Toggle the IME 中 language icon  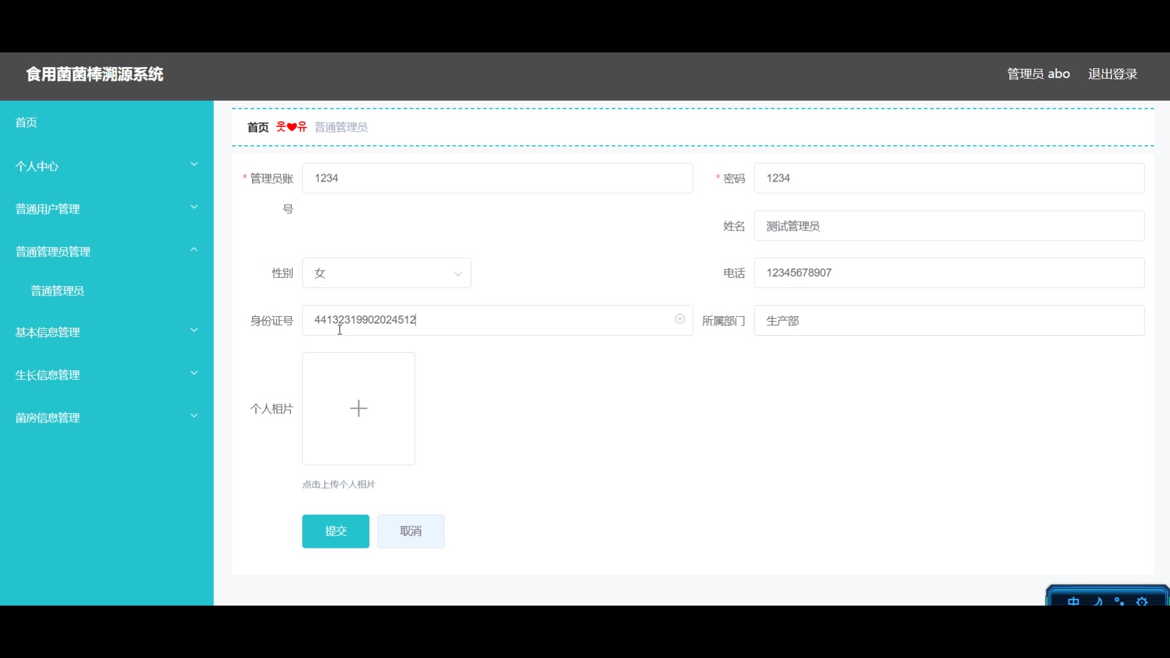(x=1073, y=601)
